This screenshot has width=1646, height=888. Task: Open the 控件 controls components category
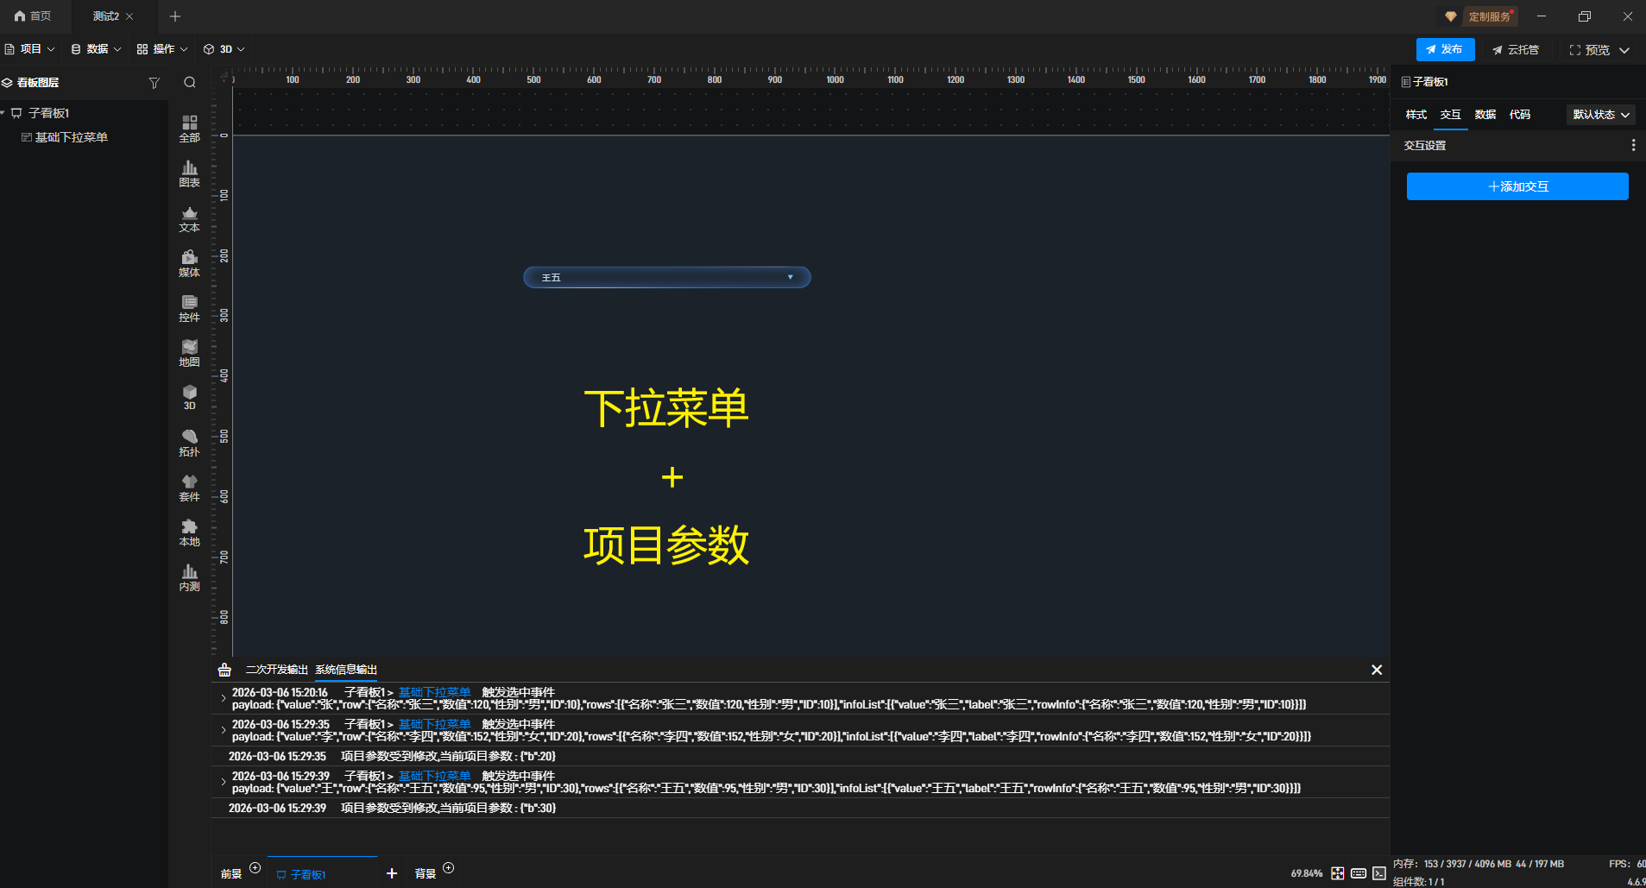pyautogui.click(x=189, y=308)
